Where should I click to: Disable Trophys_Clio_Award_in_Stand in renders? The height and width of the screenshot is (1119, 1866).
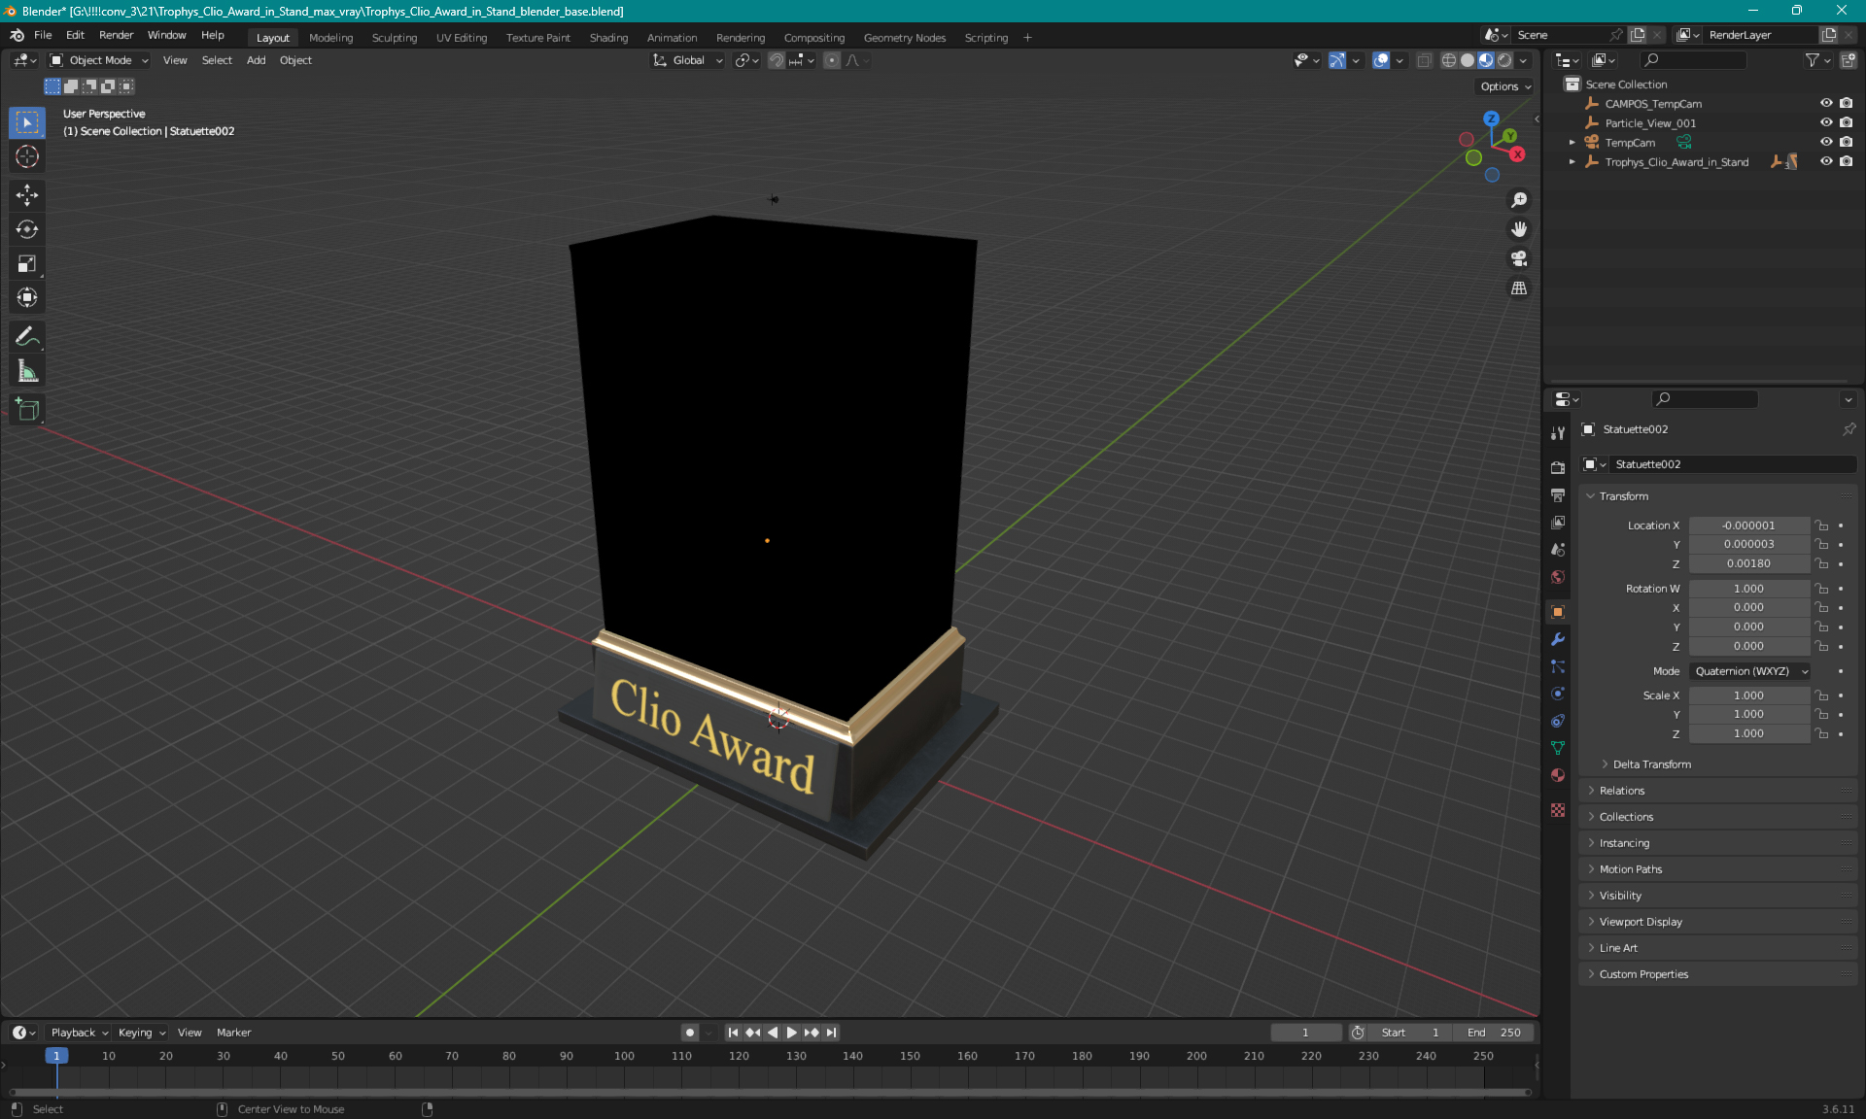pyautogui.click(x=1846, y=161)
